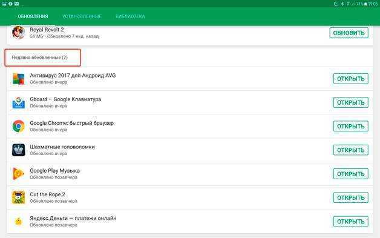380x238 pixels.
Task: Tap the Недавно обновленные (7) header
Action: pyautogui.click(x=40, y=58)
